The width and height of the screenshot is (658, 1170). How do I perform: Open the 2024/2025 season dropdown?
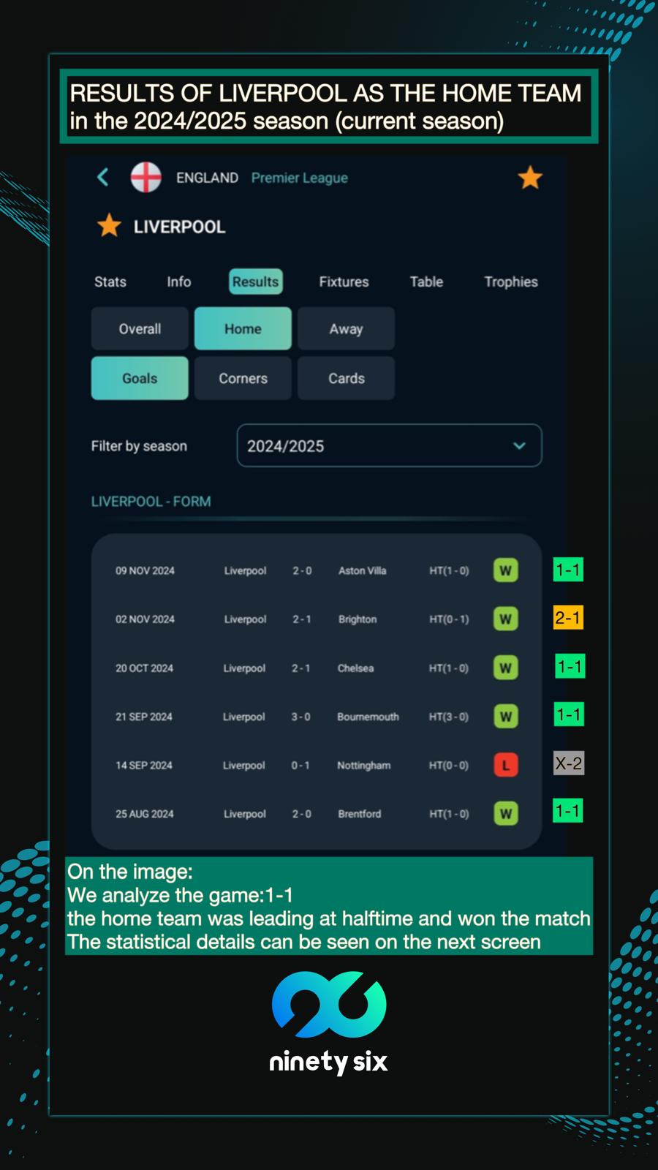[389, 445]
